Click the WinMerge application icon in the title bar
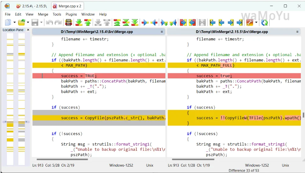 coord(7,6)
